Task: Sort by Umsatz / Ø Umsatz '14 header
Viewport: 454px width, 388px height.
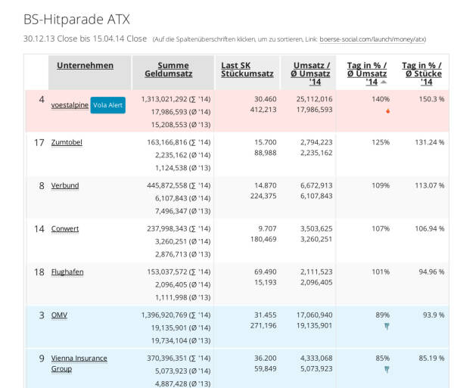Action: coord(311,73)
